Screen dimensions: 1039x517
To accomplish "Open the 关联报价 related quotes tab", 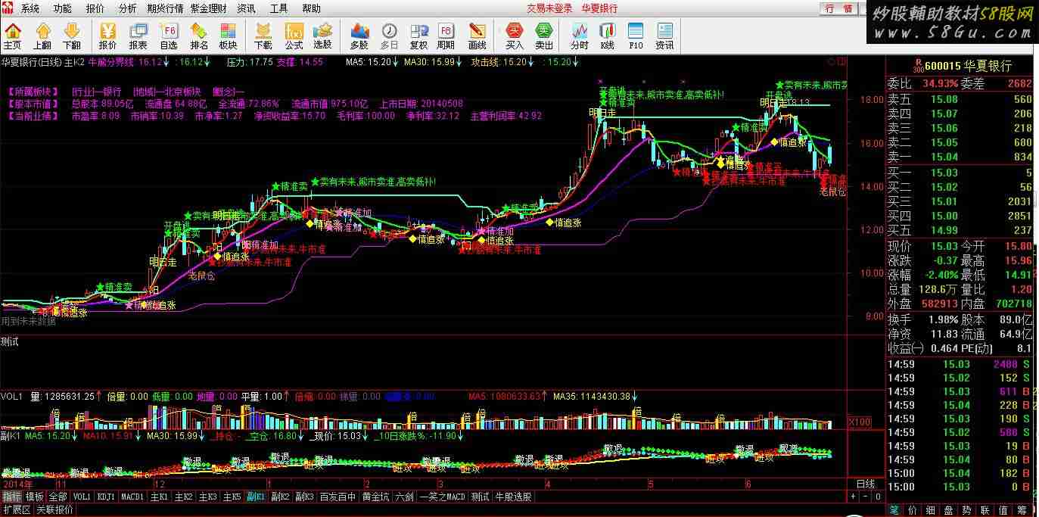I will (x=54, y=510).
